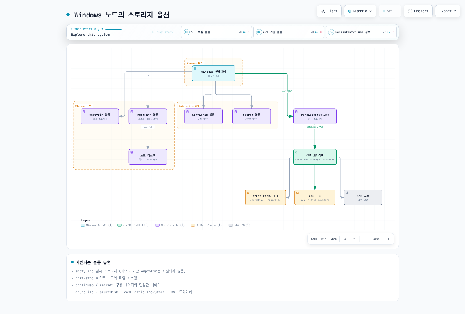Image resolution: width=465 pixels, height=314 pixels.
Task: Select the Secret 볼륨 node
Action: 252,116
